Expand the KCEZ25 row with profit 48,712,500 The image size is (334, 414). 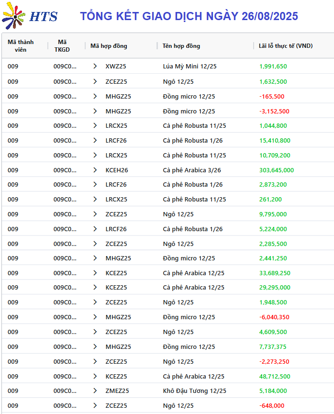(x=95, y=376)
